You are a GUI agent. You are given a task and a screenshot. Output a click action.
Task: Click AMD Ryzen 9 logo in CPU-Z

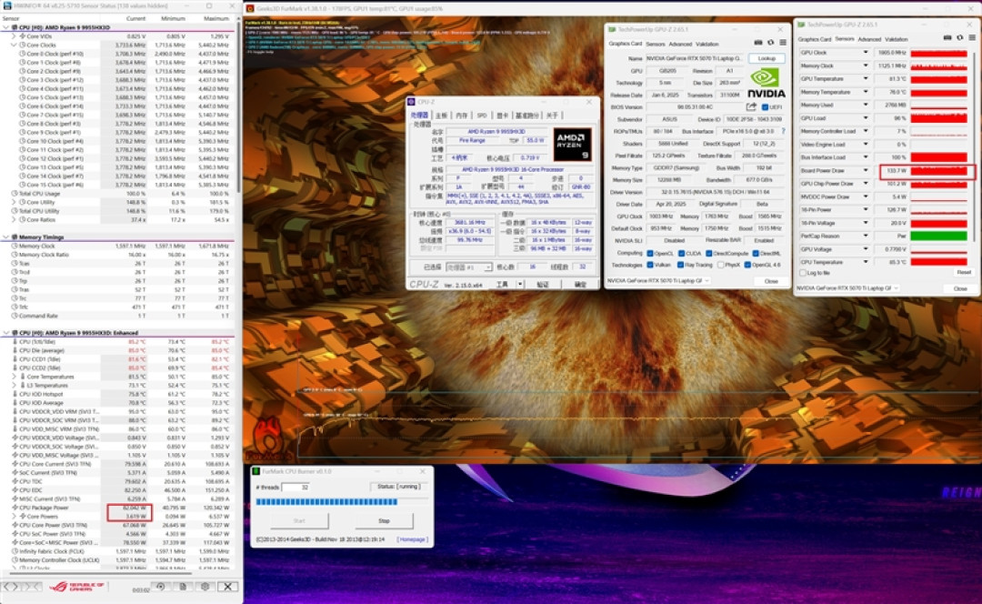click(x=572, y=145)
